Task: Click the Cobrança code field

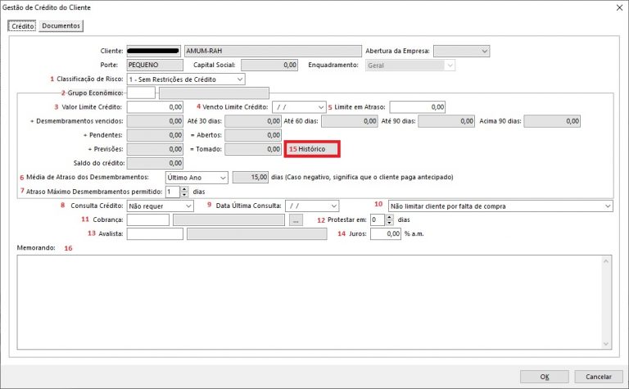Action: 148,219
